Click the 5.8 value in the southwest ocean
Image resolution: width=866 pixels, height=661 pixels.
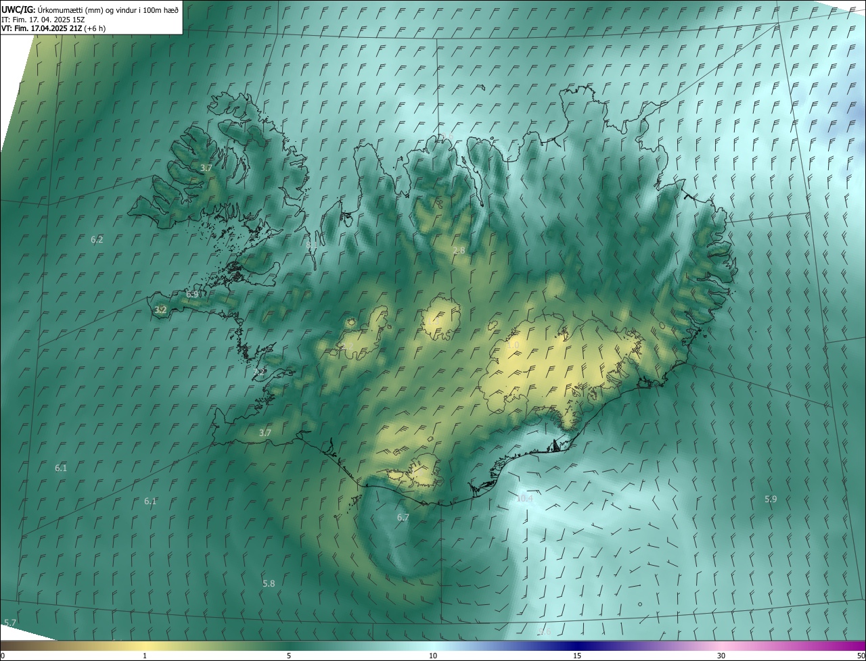click(x=269, y=583)
